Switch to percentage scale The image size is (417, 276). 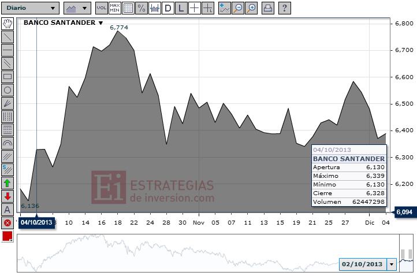142,8
